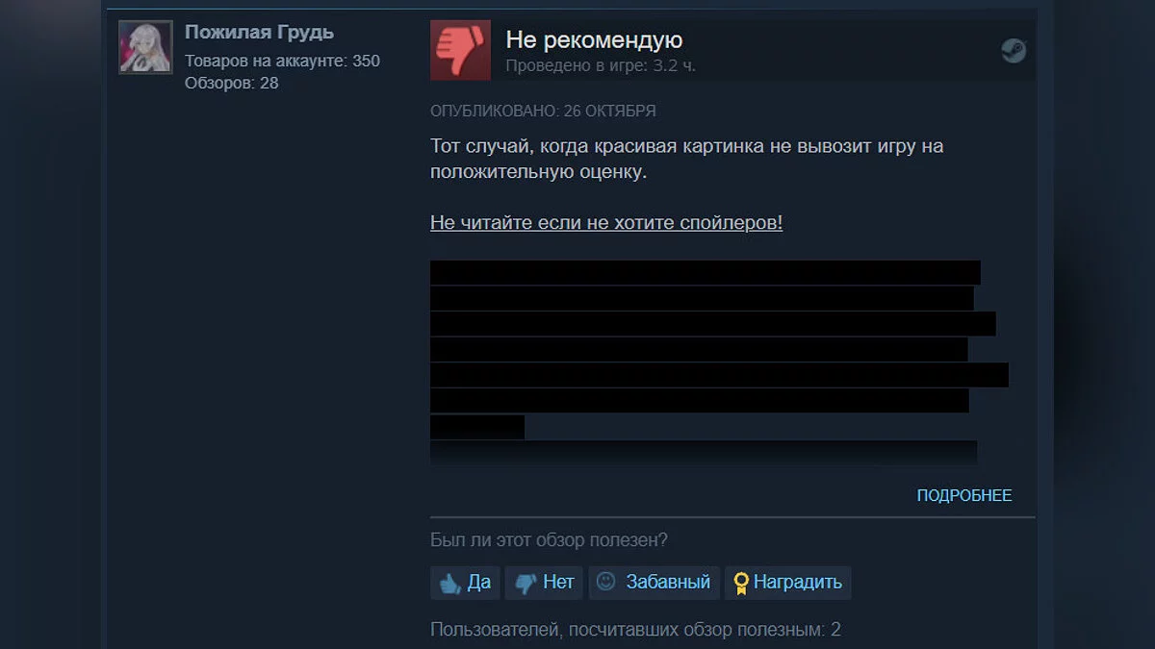Image resolution: width=1155 pixels, height=649 pixels.
Task: Reveal the short last blacked-out spoiler line
Action: 477,427
